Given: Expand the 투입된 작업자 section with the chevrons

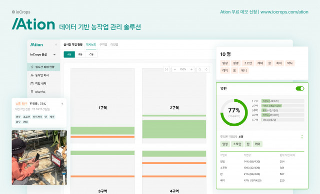Looking at the screenshot, I should [302, 137].
